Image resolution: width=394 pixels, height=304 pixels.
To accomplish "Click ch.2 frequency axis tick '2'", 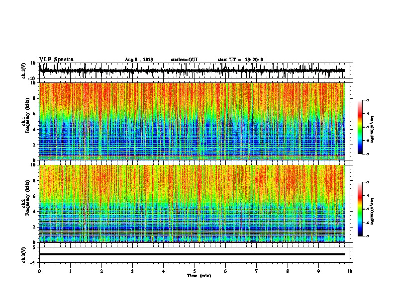I will point(34,227).
